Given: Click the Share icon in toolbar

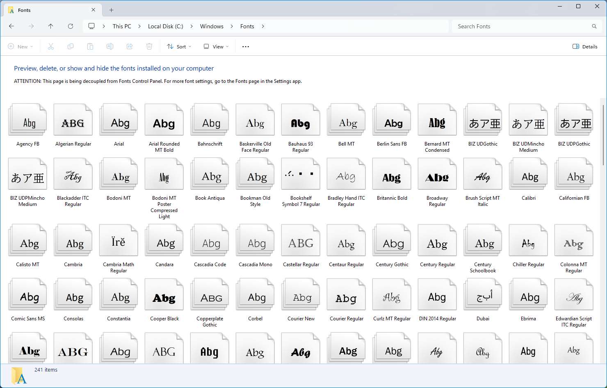Looking at the screenshot, I should (130, 46).
